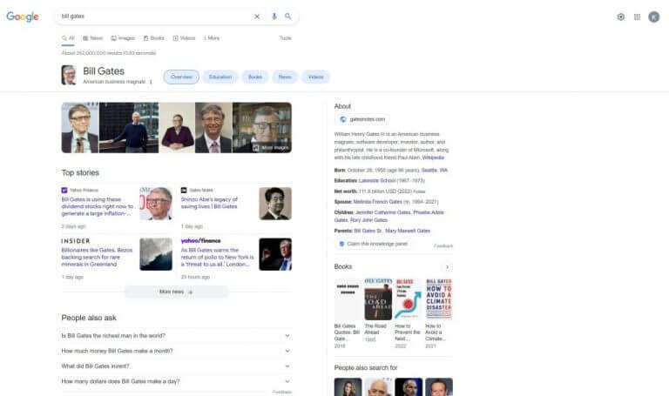Viewport: 669px width, 396px height.
Task: Switch to the Videos tab
Action: 184,38
